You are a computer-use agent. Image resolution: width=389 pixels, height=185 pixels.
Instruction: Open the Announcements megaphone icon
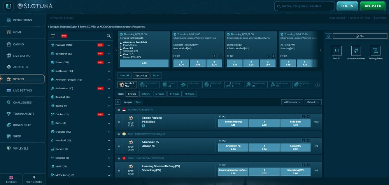click(x=356, y=51)
